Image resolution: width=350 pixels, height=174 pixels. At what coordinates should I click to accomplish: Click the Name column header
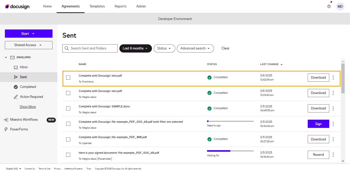(x=83, y=64)
